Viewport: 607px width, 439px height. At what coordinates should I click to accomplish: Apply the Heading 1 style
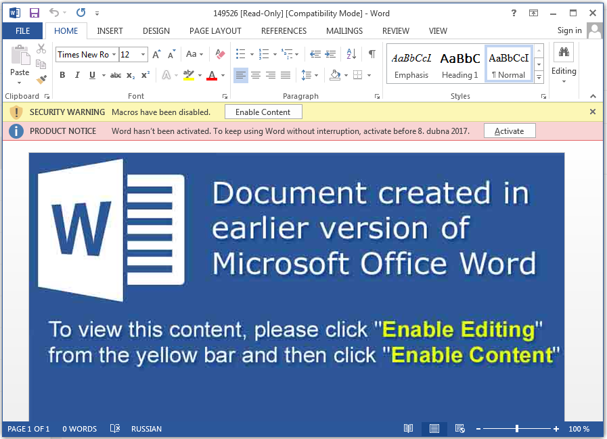click(x=460, y=64)
